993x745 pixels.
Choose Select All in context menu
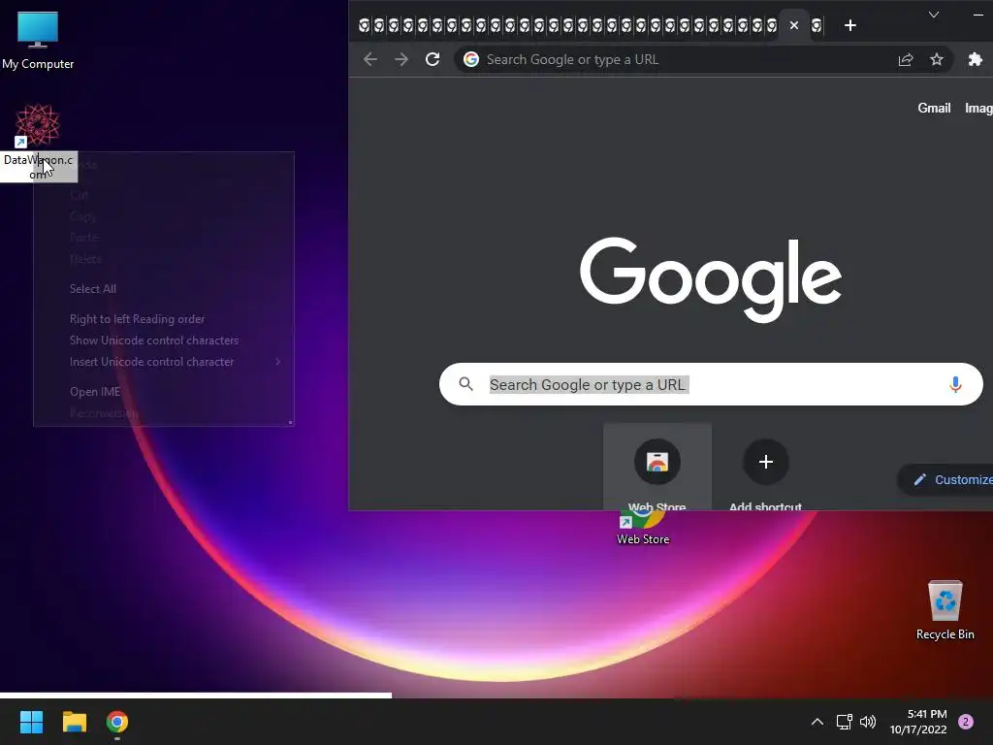point(93,289)
